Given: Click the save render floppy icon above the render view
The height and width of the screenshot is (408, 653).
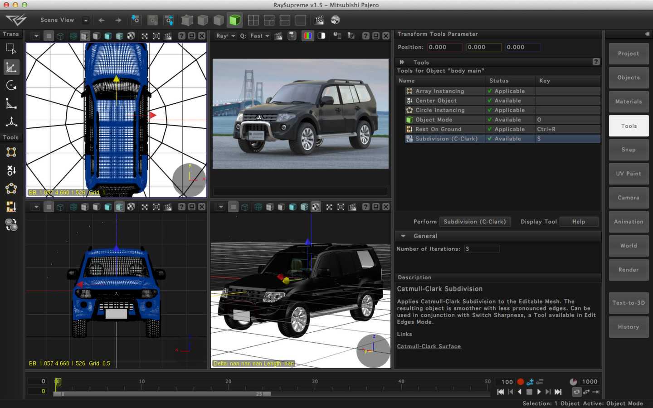Looking at the screenshot, I should (x=292, y=35).
